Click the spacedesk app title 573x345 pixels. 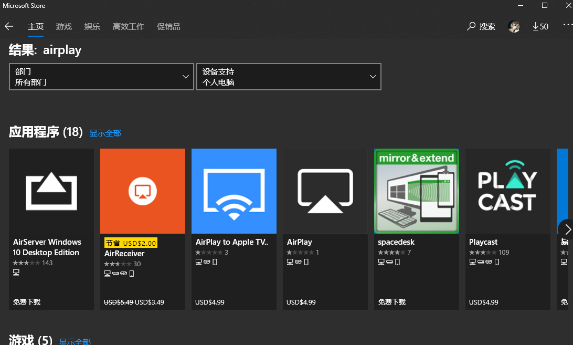click(x=396, y=242)
